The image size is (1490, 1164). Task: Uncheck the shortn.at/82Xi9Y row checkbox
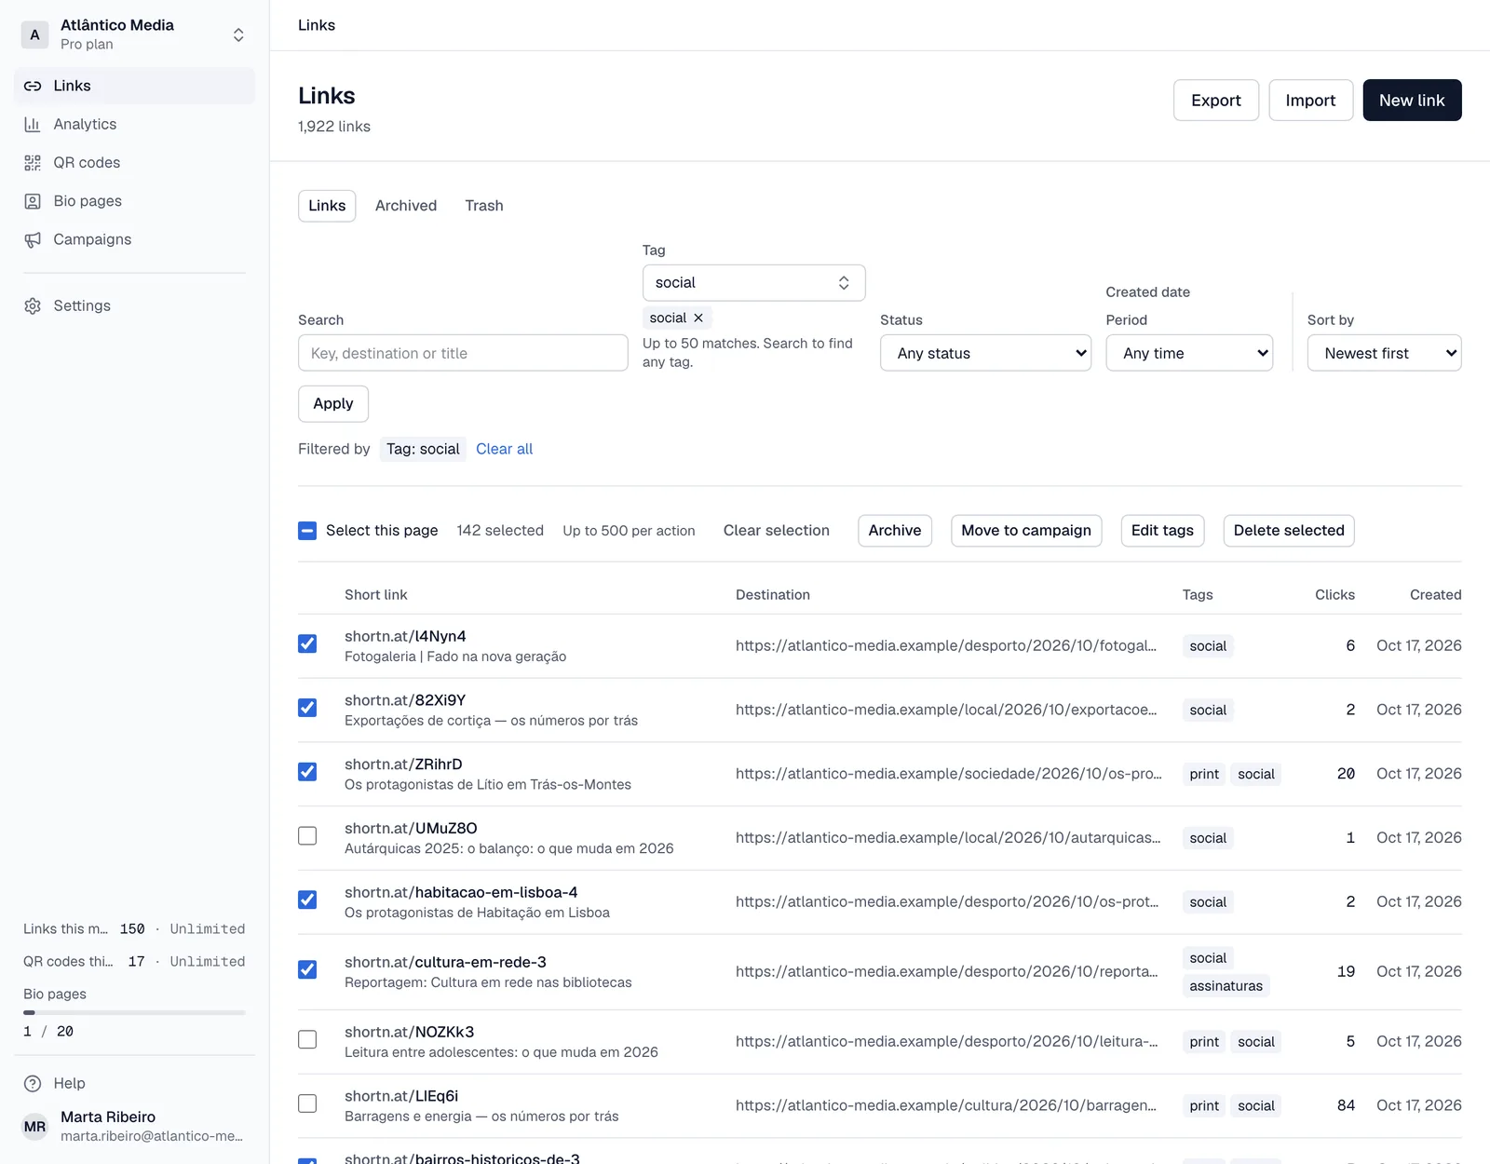(x=307, y=708)
